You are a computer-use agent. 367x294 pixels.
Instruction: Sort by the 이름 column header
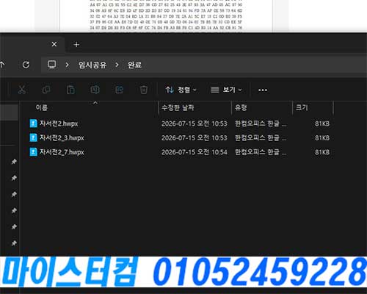[x=41, y=107]
